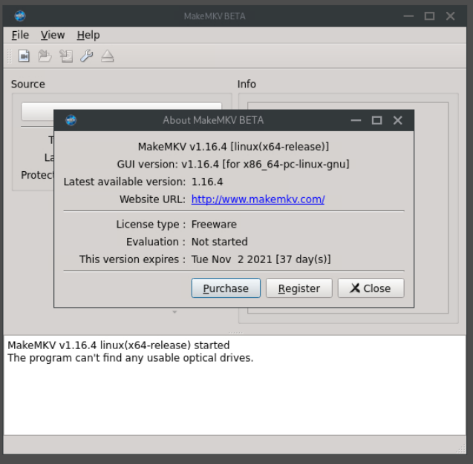Click the Close button in About dialog
Image resolution: width=473 pixels, height=464 pixels.
click(371, 288)
